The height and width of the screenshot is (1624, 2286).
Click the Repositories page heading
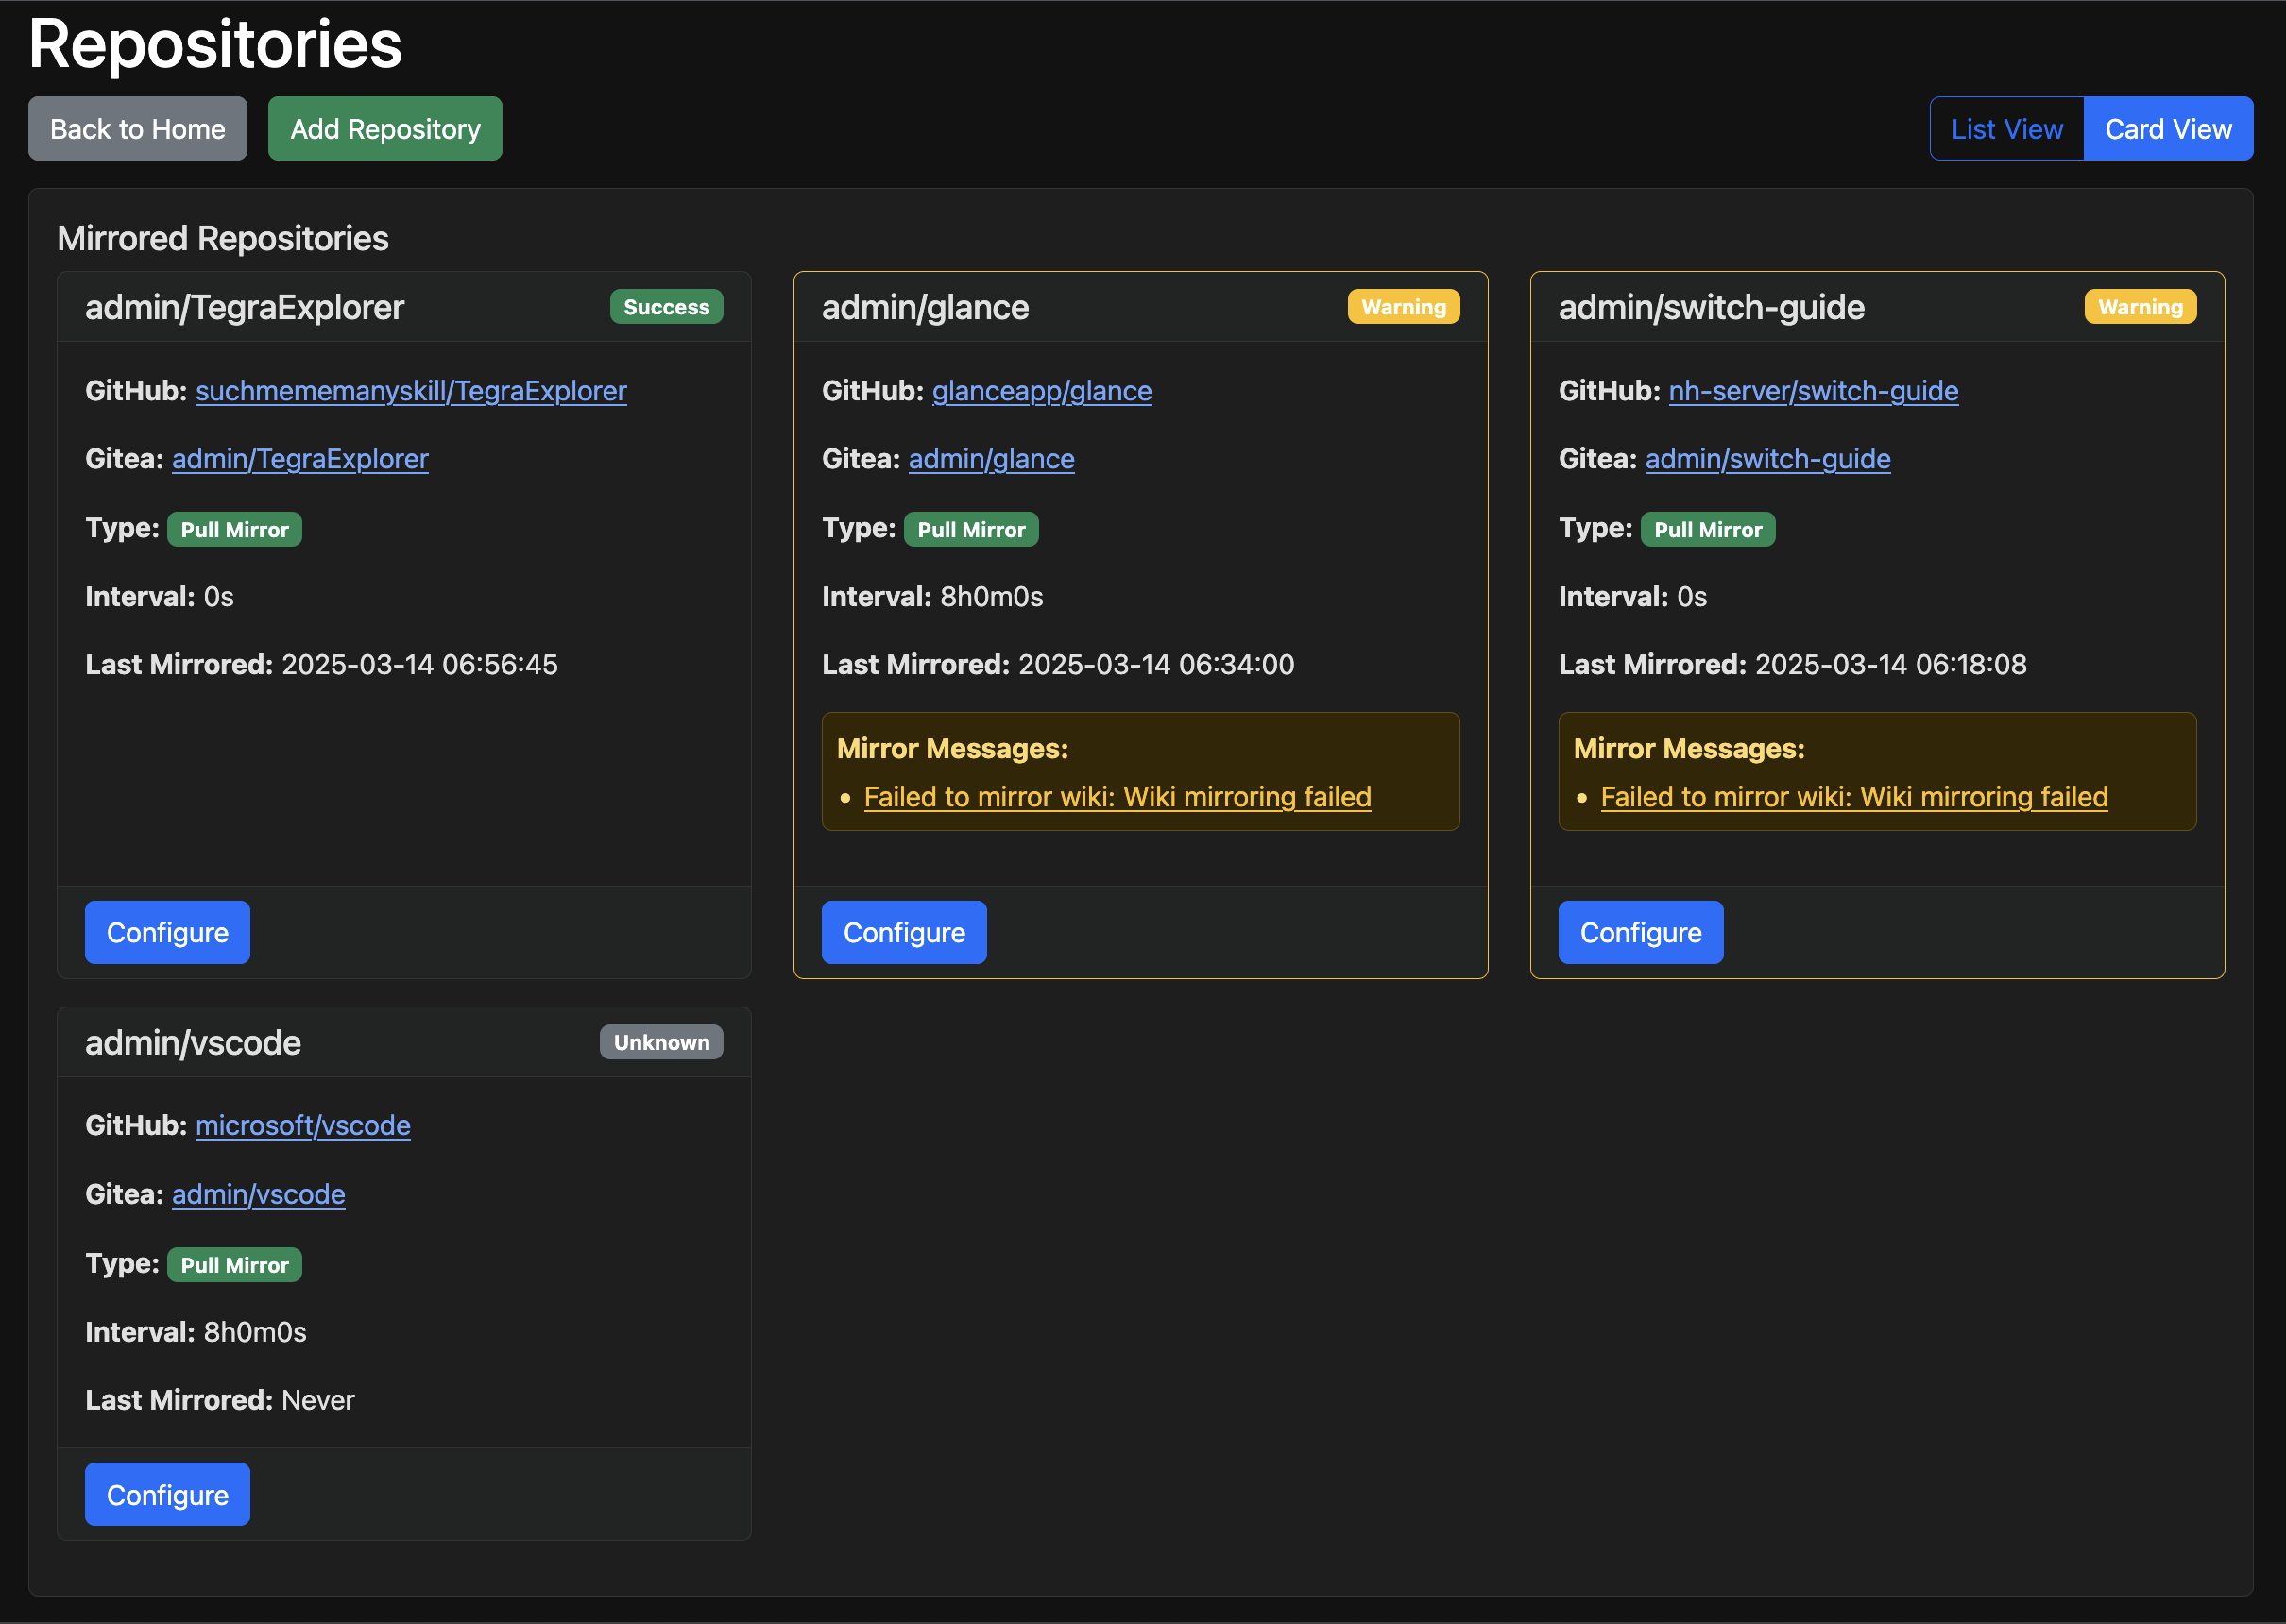coord(215,45)
